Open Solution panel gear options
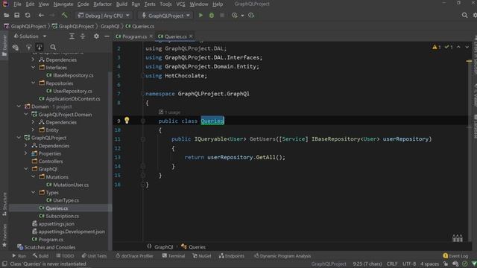The image size is (477, 268). (96, 36)
